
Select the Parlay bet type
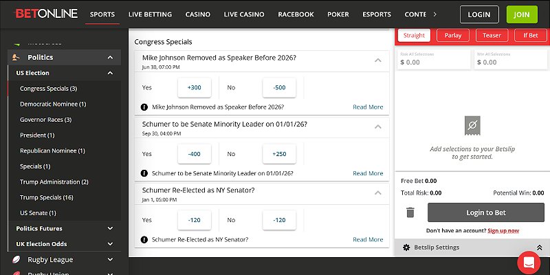[452, 35]
